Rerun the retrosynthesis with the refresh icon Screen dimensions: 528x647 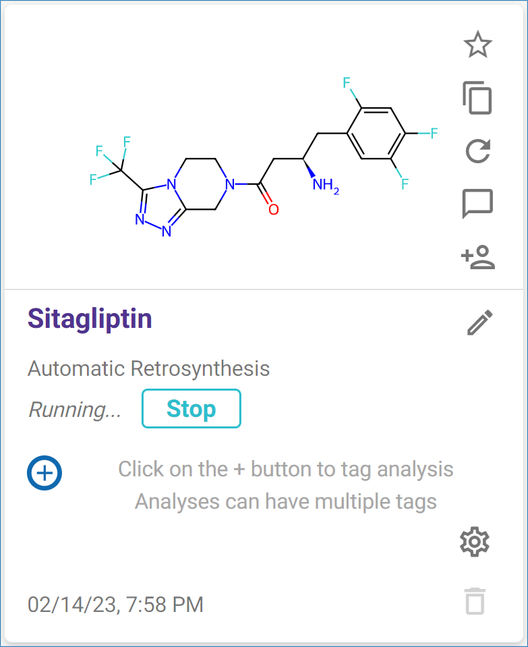point(477,150)
